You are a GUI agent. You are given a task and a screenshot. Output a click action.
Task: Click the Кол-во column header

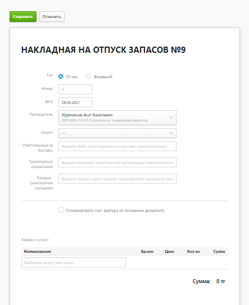coord(193,252)
